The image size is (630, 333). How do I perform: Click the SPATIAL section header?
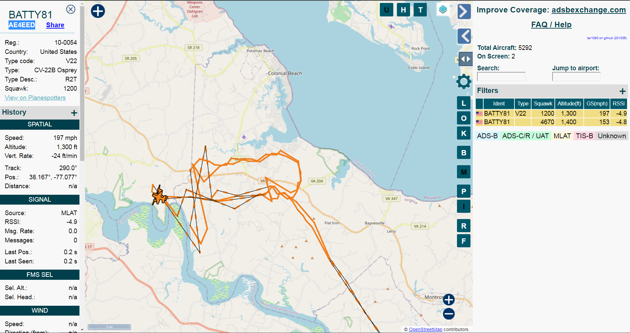pos(40,124)
